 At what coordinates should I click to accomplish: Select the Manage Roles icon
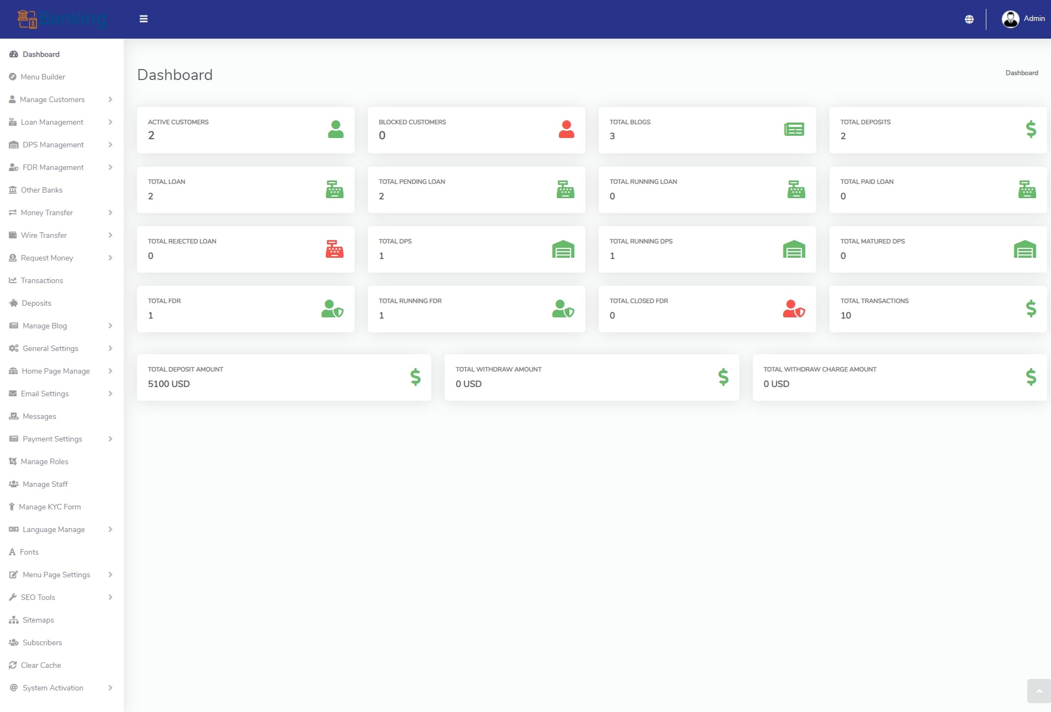(13, 461)
